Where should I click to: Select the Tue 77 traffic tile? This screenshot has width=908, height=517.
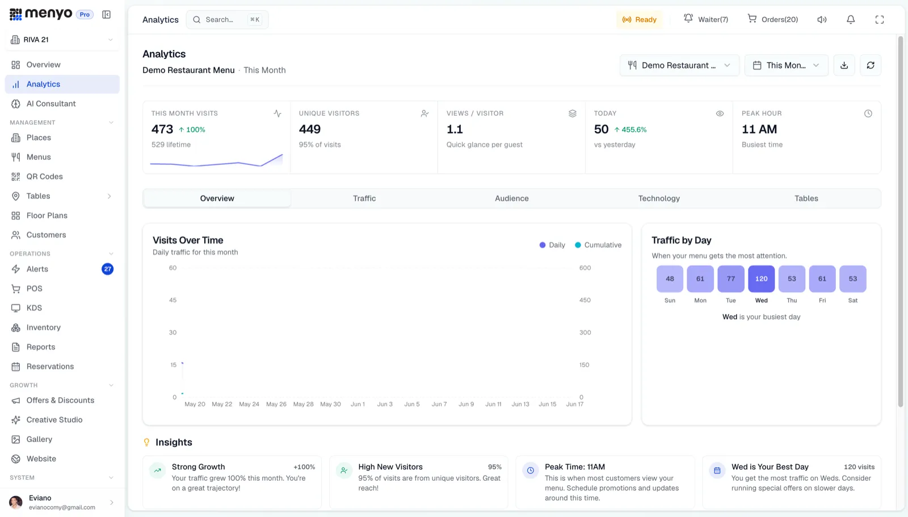pyautogui.click(x=731, y=279)
